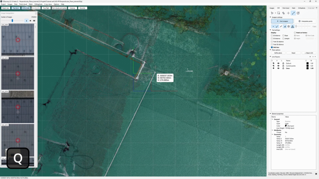The width and height of the screenshot is (319, 179).
Task: Select two-column thumbnail grid icon
Action: 30,21
